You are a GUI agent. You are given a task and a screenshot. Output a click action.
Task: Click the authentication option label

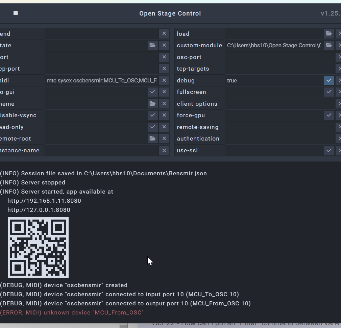[x=198, y=138]
